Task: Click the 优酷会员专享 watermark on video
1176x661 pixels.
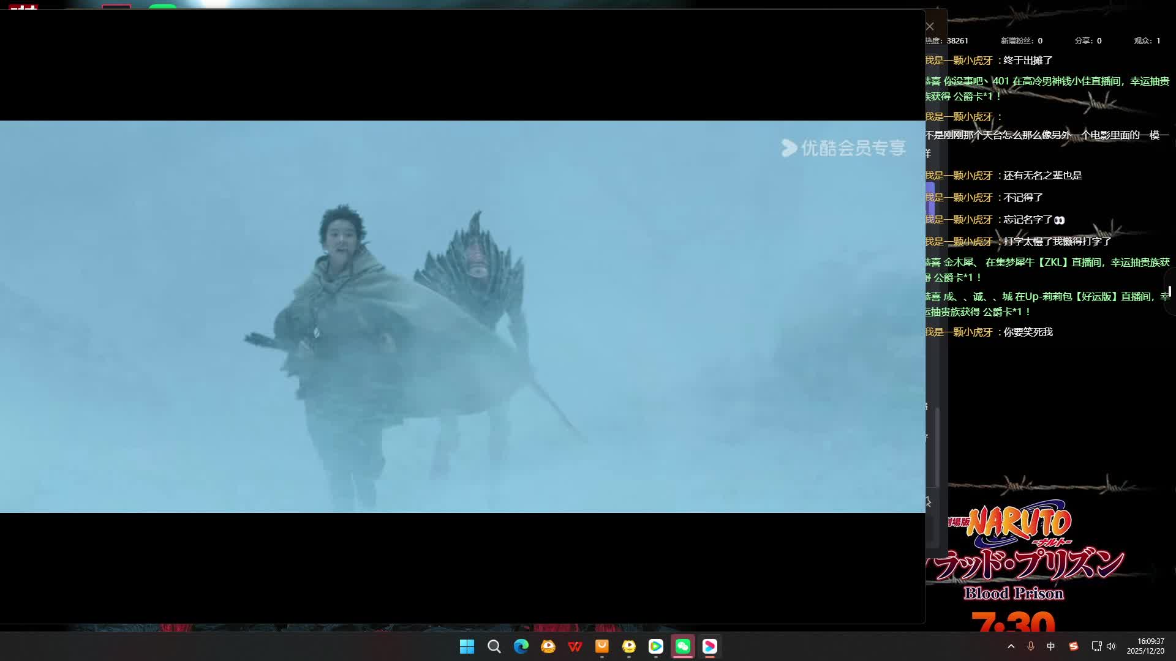Action: [843, 148]
